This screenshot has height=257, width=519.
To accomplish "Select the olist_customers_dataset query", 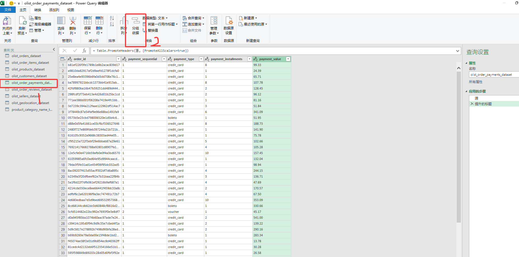I will pyautogui.click(x=29, y=76).
